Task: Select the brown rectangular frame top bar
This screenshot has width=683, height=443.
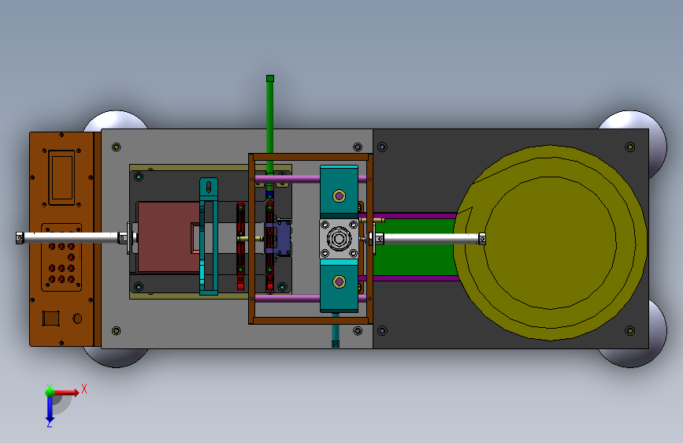Action: [x=310, y=157]
